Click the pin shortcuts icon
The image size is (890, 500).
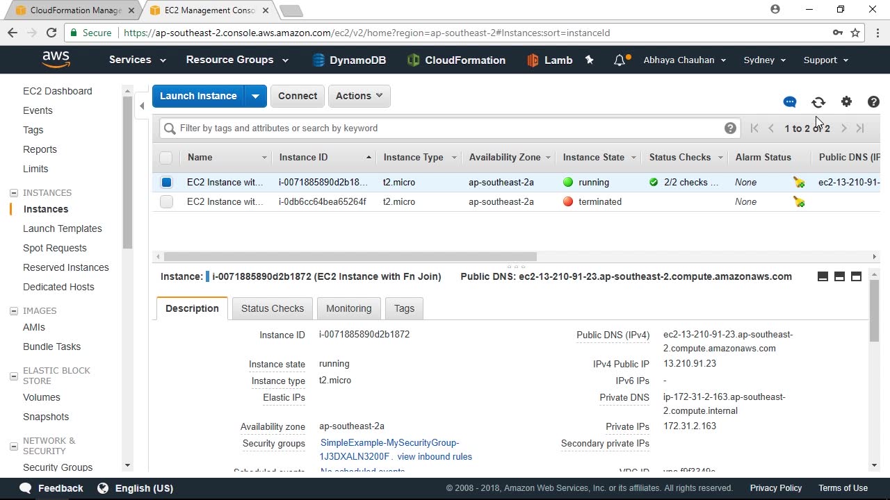590,60
